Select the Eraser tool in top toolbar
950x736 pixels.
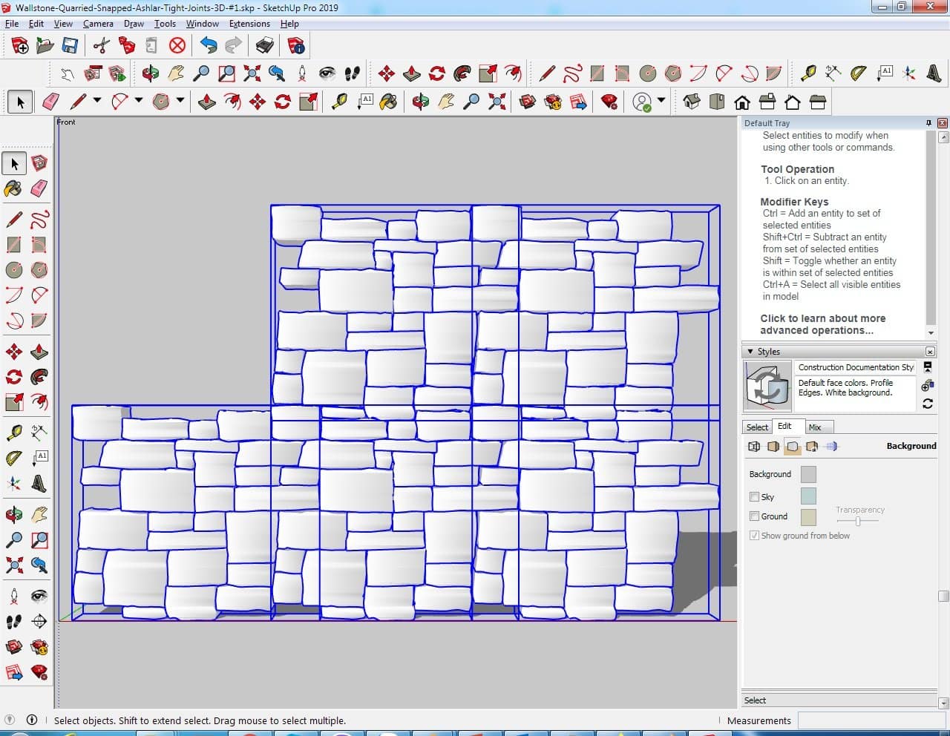coord(51,102)
